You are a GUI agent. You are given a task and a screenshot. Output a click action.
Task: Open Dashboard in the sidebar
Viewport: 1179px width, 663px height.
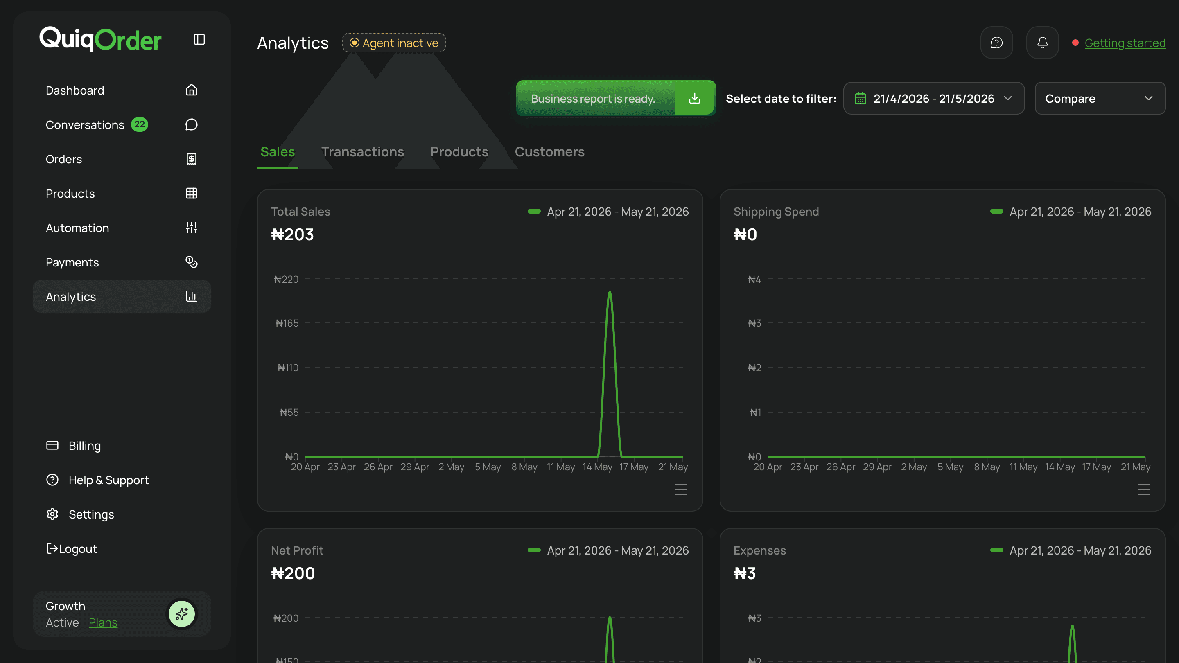pos(122,90)
